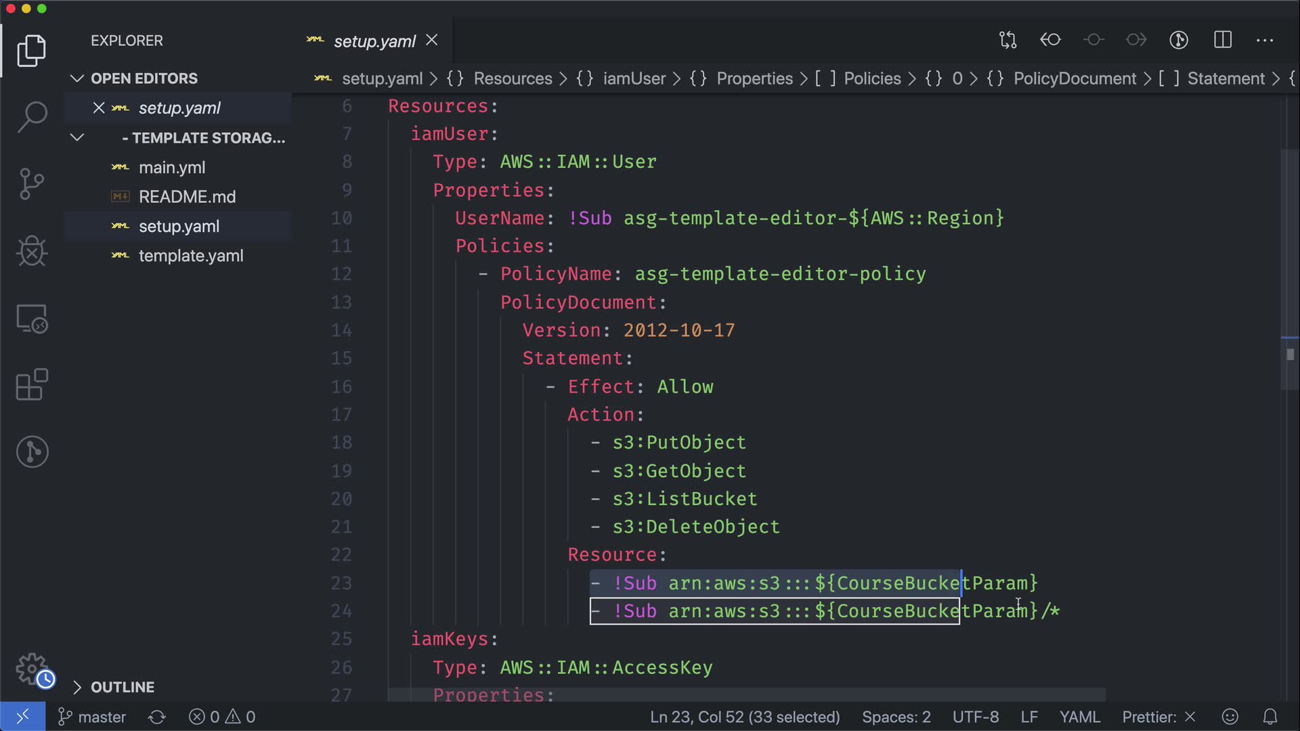Collapse the Template Storage folder section
Screen dimensions: 1300x731
pos(77,138)
